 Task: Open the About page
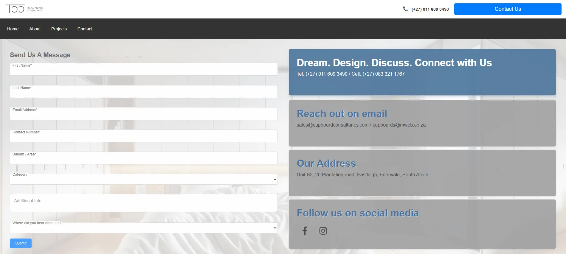click(35, 29)
